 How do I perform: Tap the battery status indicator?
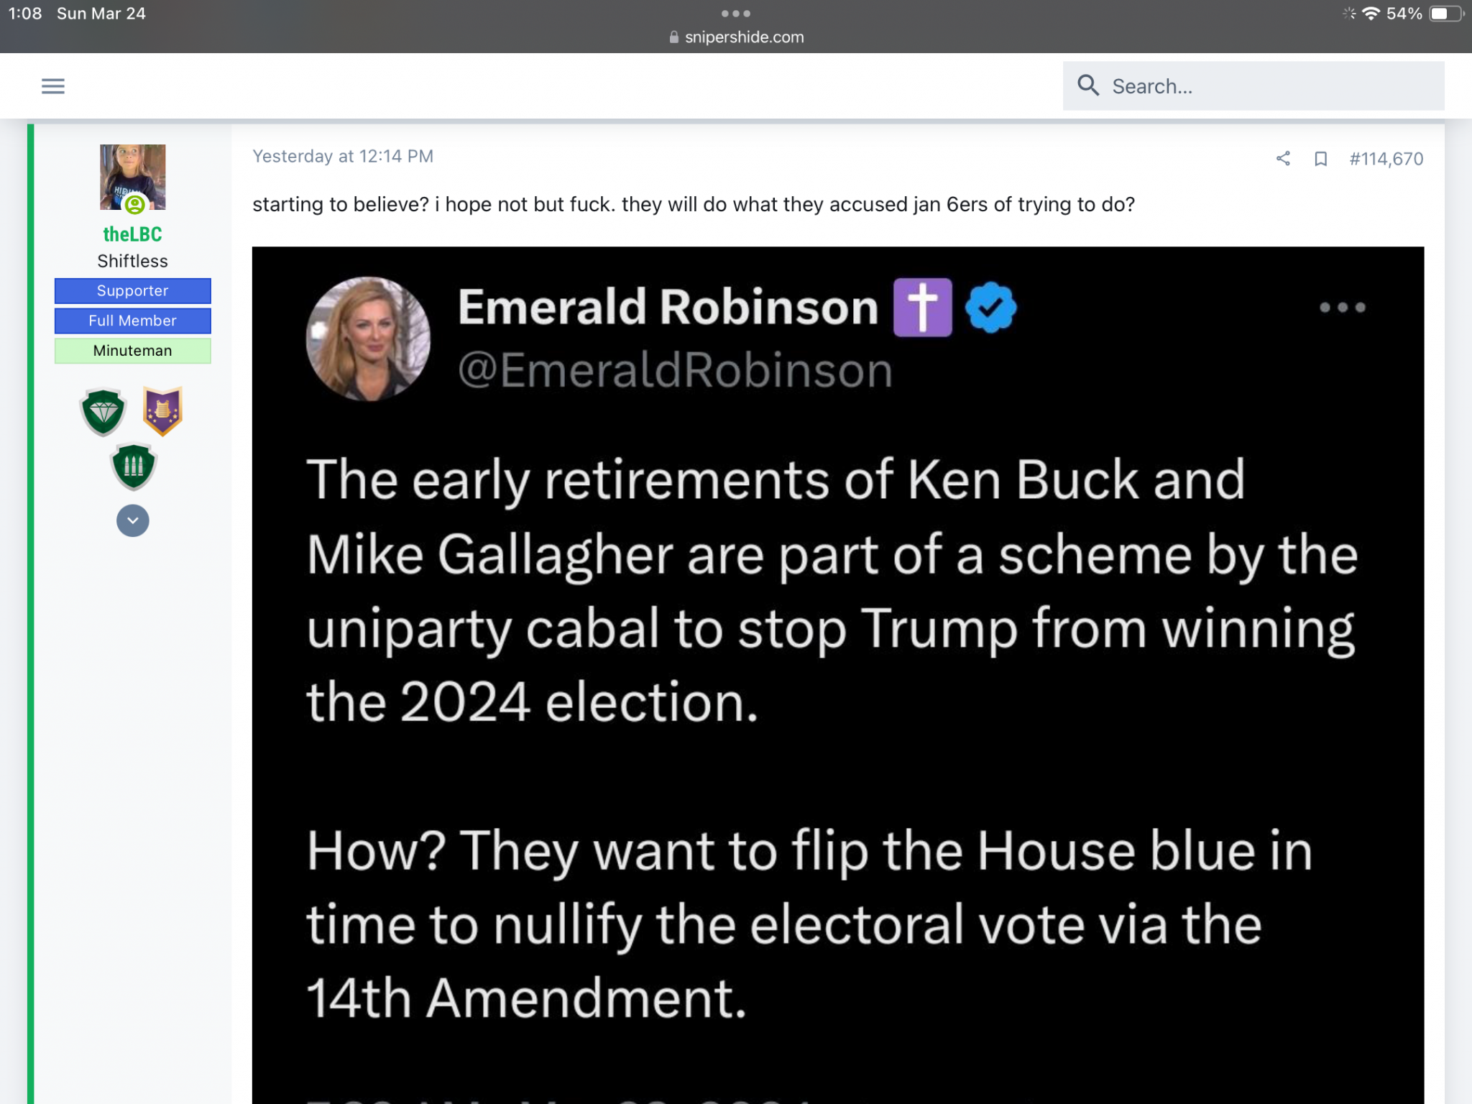coord(1447,14)
